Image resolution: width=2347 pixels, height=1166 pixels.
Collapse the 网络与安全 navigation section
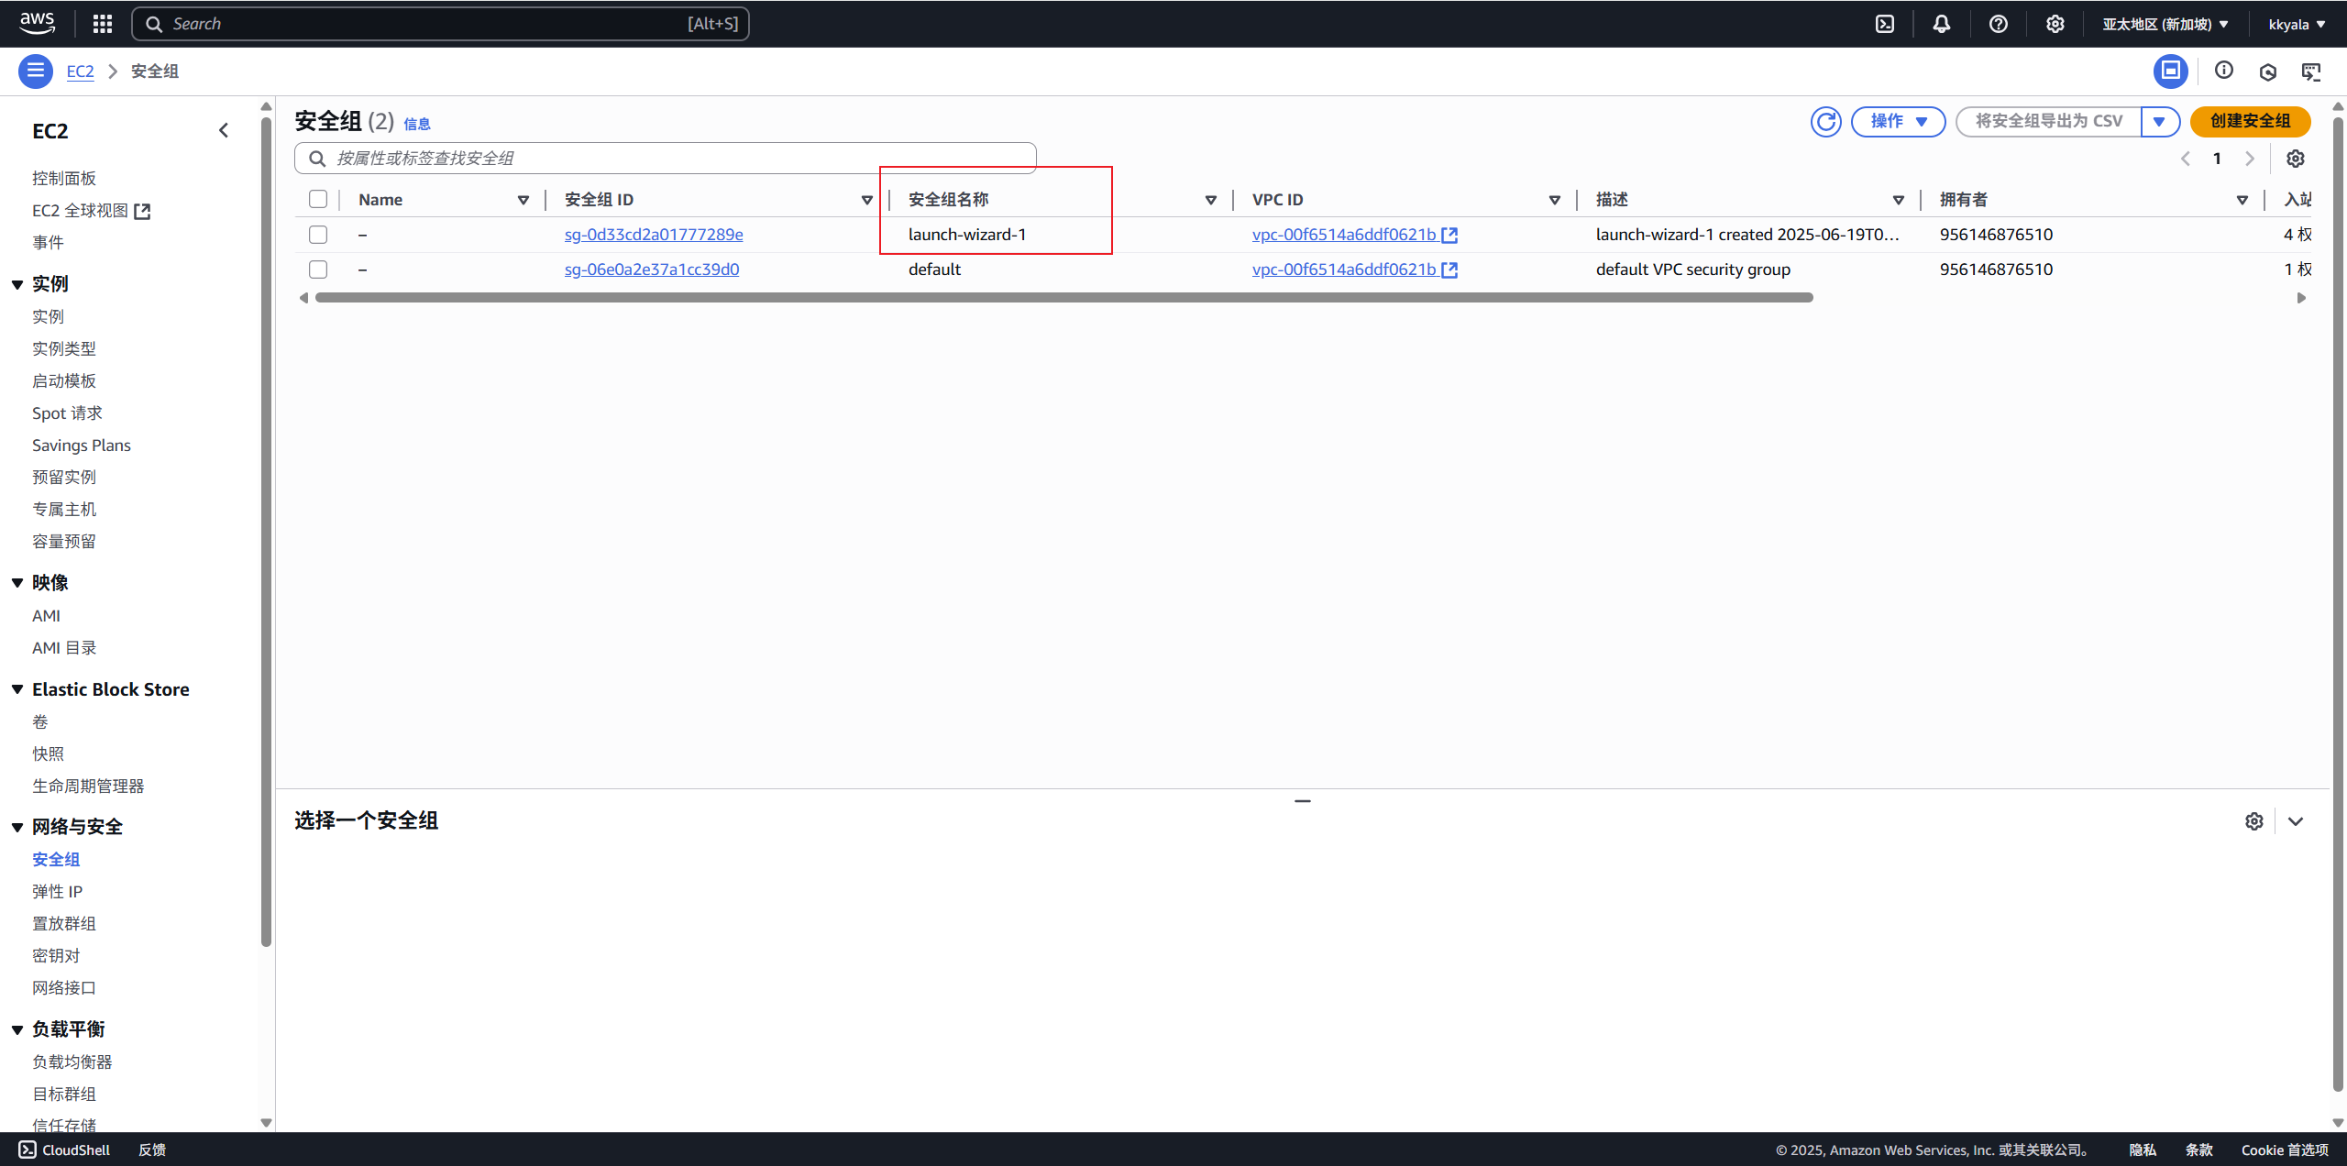[x=17, y=827]
